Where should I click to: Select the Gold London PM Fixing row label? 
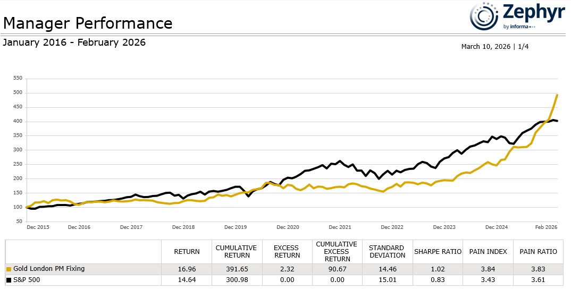click(49, 269)
